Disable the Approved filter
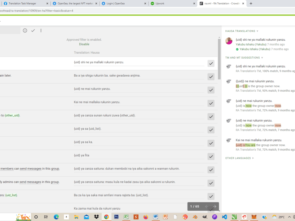Viewport: 295px width, 221px height. click(84, 44)
